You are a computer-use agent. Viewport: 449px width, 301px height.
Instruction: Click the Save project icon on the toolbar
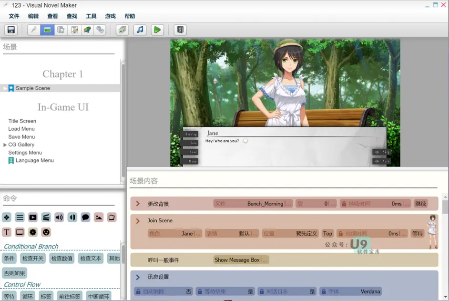coord(10,30)
